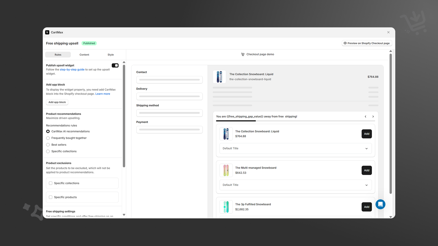Open Default Title dropdown for Multi-managed Snowboard
The height and width of the screenshot is (246, 438).
[295, 185]
